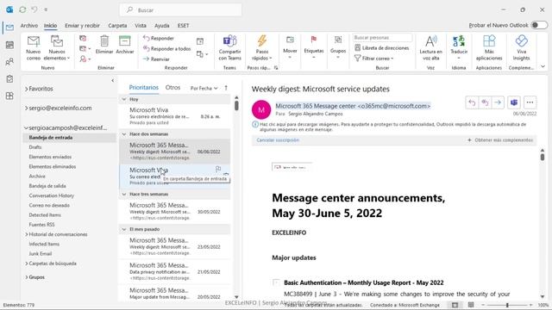Open Correo no deseado folder
This screenshot has width=552, height=310.
click(49, 205)
